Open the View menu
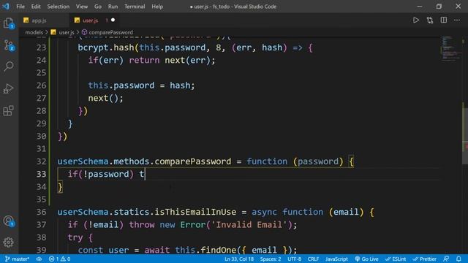The image size is (468, 263). 82,7
